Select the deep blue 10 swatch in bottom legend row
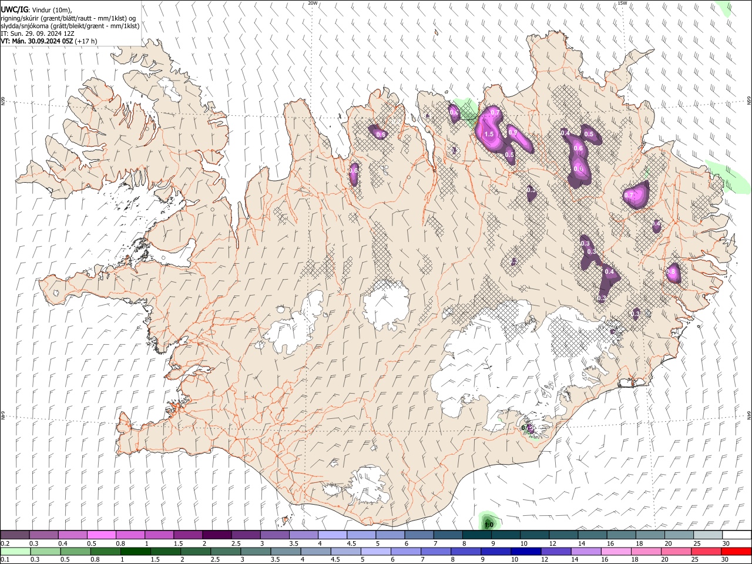The height and width of the screenshot is (564, 752). point(526,551)
